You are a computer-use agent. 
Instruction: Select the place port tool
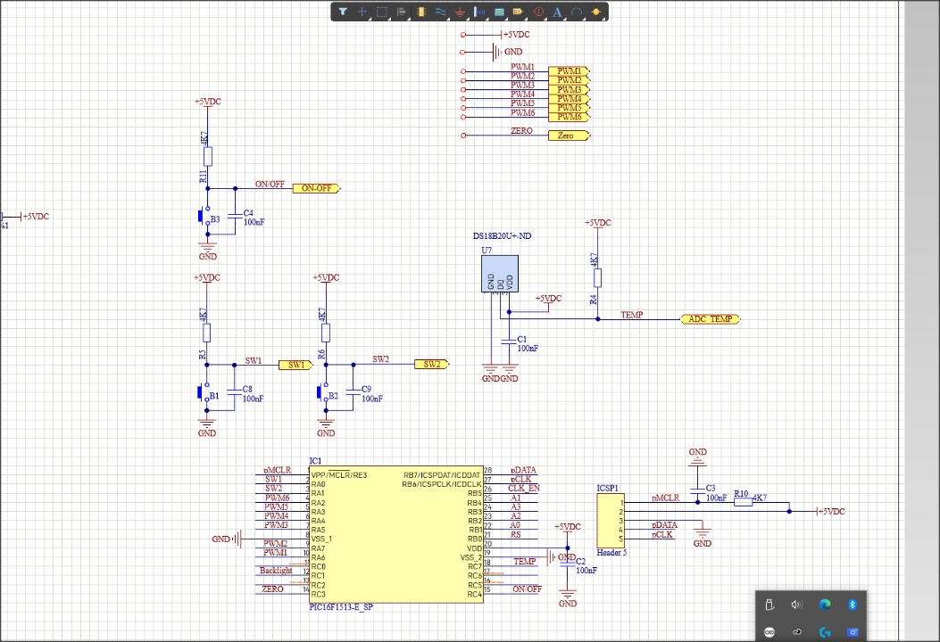519,12
